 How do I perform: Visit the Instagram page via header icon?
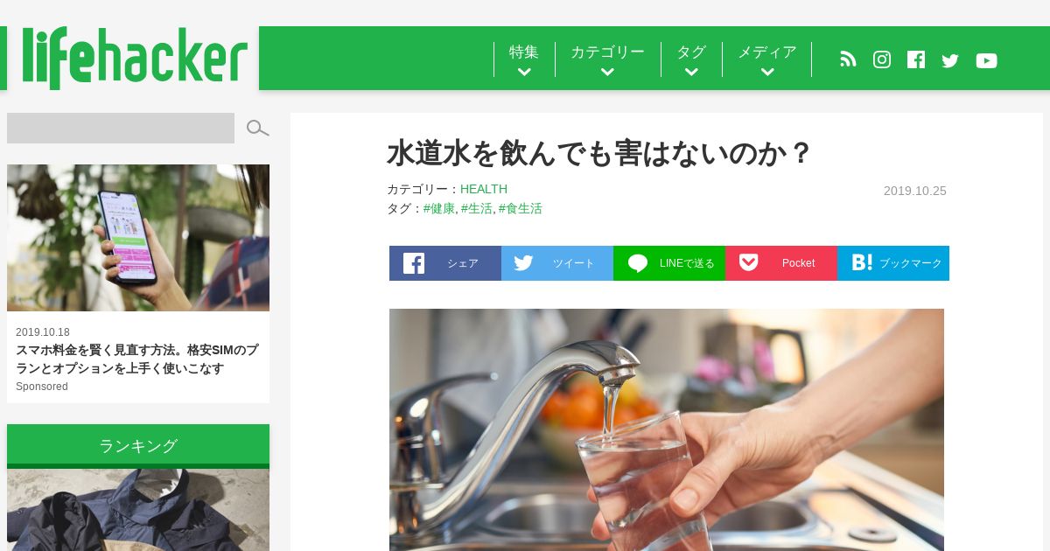[882, 59]
